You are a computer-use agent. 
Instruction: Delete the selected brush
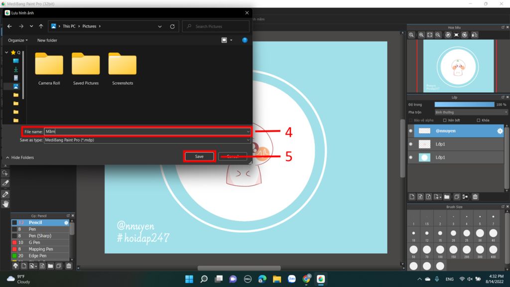pyautogui.click(x=69, y=266)
